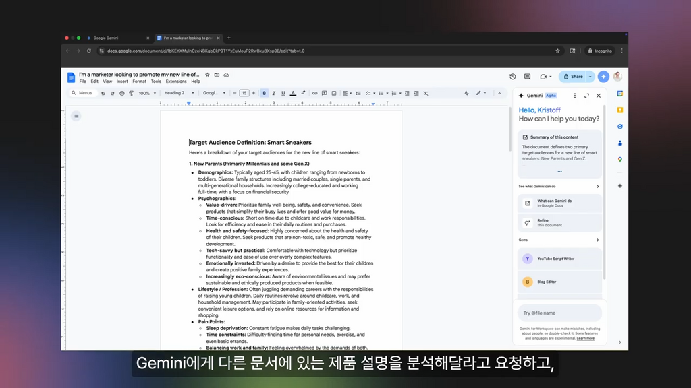Open the text alignment dropdown
The image size is (691, 388).
click(x=348, y=93)
